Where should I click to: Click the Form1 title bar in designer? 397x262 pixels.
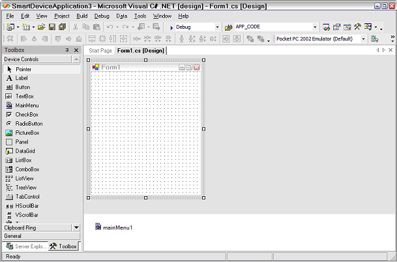[x=146, y=67]
